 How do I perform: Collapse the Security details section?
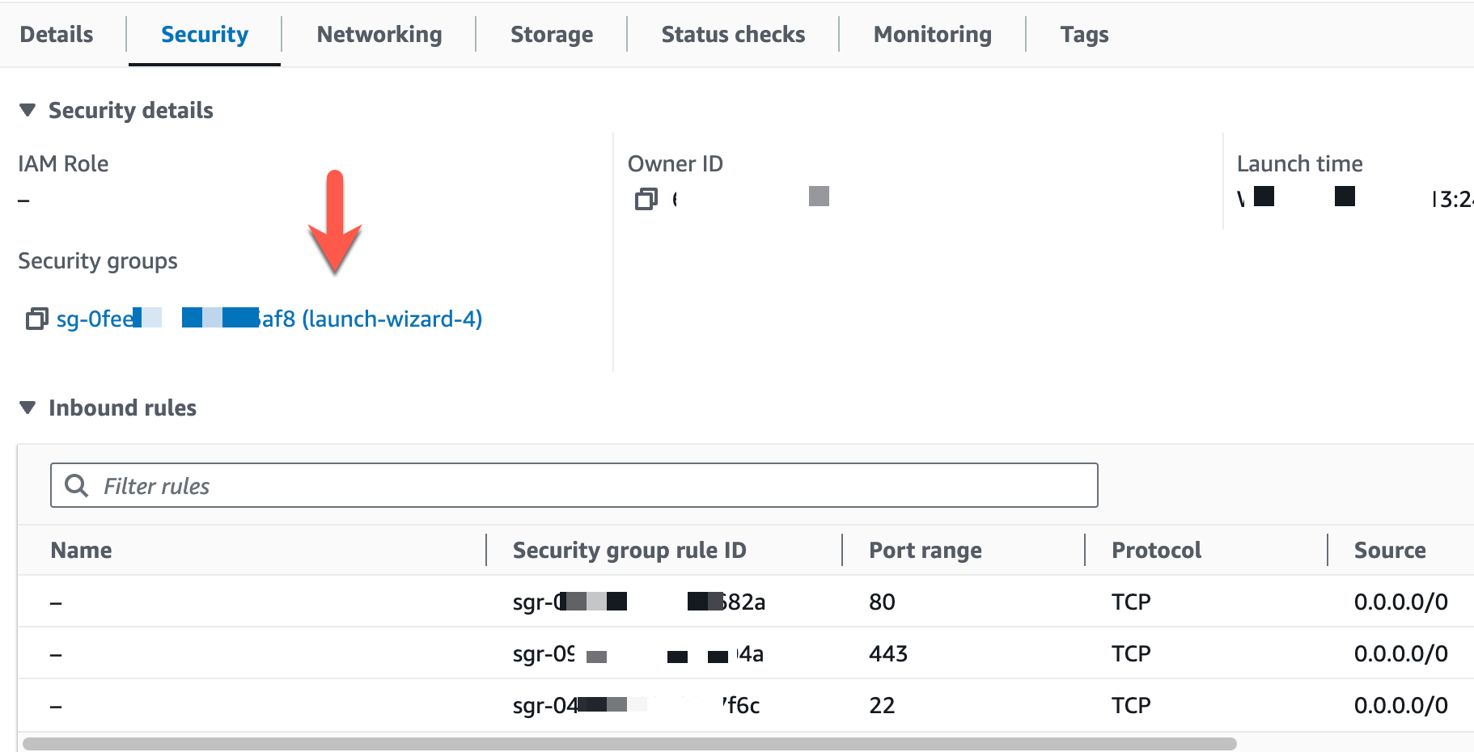click(28, 110)
